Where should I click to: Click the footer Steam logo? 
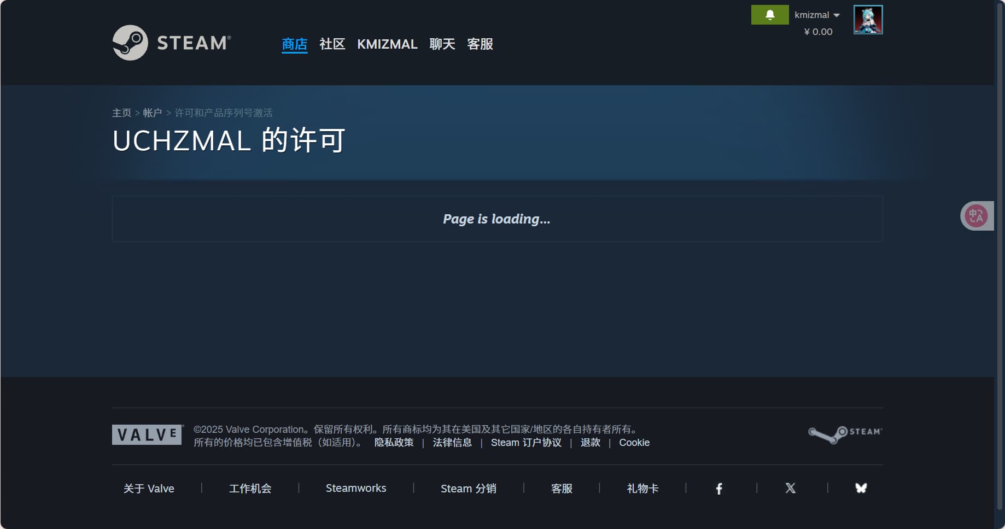click(x=845, y=434)
